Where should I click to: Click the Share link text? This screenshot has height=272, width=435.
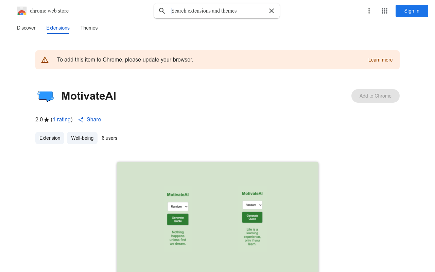94,119
